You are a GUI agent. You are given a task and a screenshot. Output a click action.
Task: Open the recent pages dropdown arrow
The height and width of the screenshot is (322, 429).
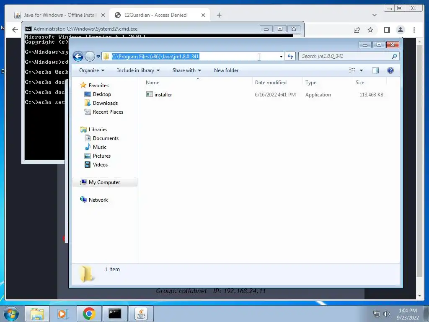tap(98, 57)
